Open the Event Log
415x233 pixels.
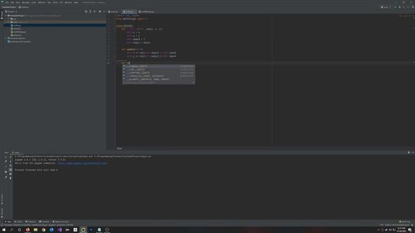[405, 221]
